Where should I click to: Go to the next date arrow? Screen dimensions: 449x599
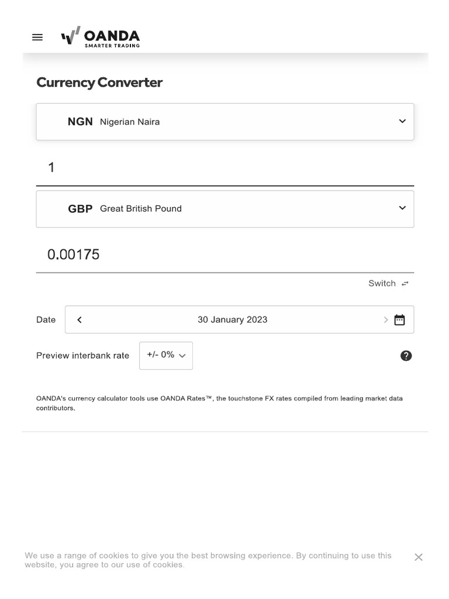(385, 320)
